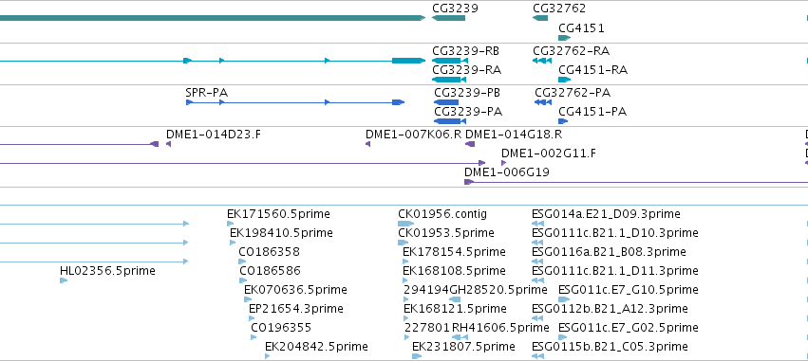
Task: Click the CK01956.contig EST feature
Action: click(405, 224)
